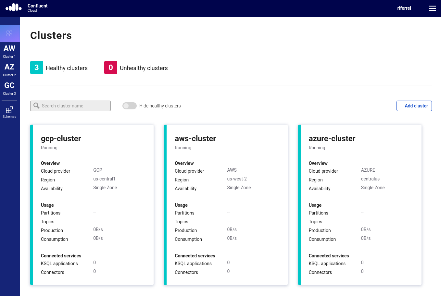Click Single Zone in aws-cluster card
Screen dimensions: 441x296
tap(239, 188)
